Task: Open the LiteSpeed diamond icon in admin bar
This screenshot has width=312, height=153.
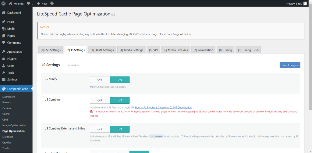Action: [52, 3]
